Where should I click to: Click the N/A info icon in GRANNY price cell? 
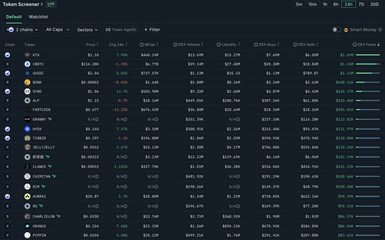97,119
